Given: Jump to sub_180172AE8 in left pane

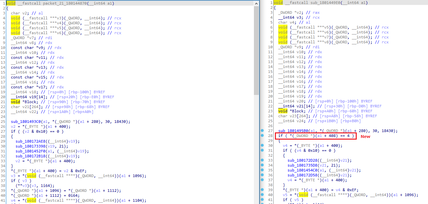Looking at the screenshot, I should (x=31, y=141).
